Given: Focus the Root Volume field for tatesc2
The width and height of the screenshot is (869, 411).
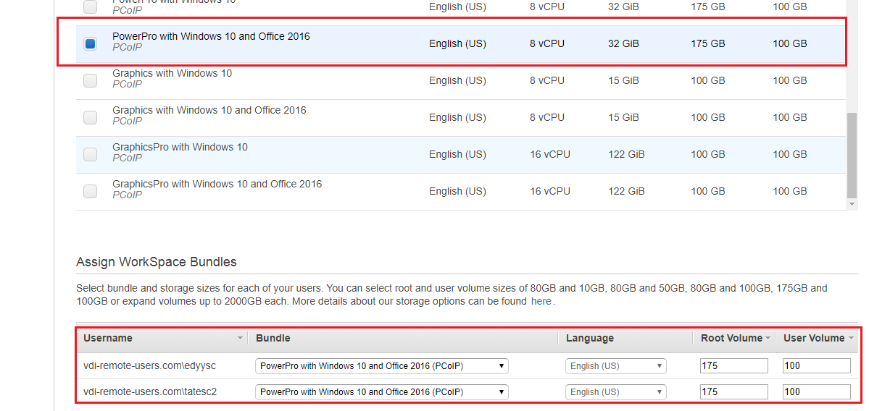Looking at the screenshot, I should pos(733,392).
